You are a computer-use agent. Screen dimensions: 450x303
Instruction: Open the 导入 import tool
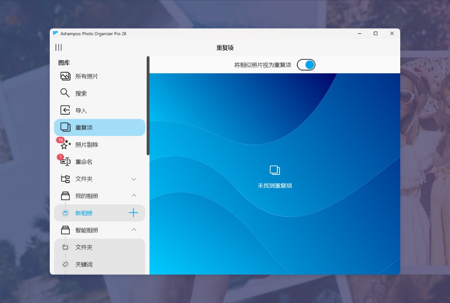click(80, 110)
